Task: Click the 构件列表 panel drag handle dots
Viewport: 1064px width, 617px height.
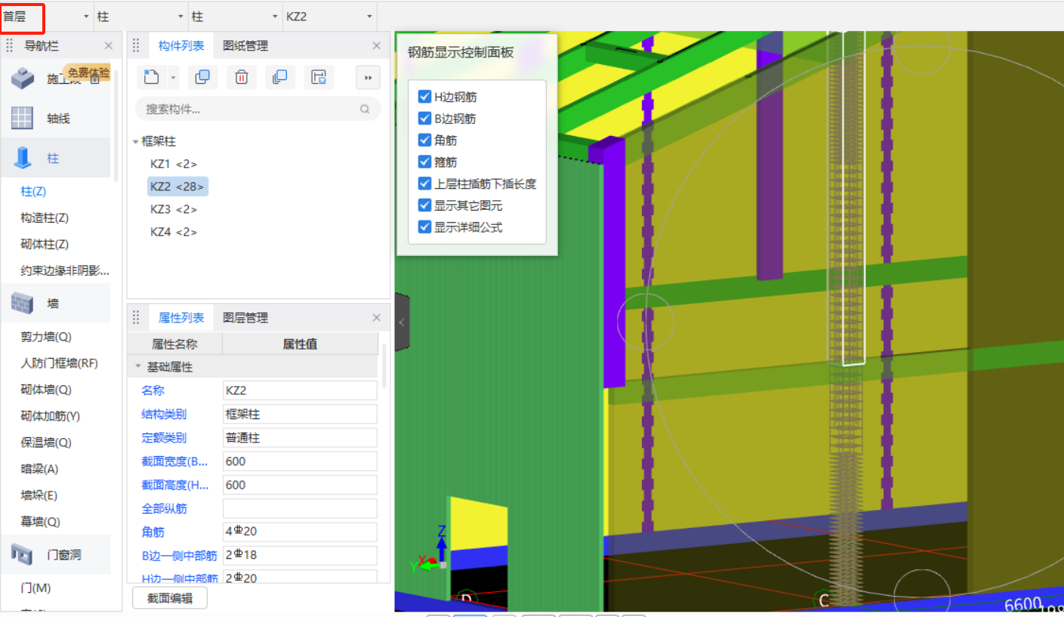Action: (x=136, y=46)
